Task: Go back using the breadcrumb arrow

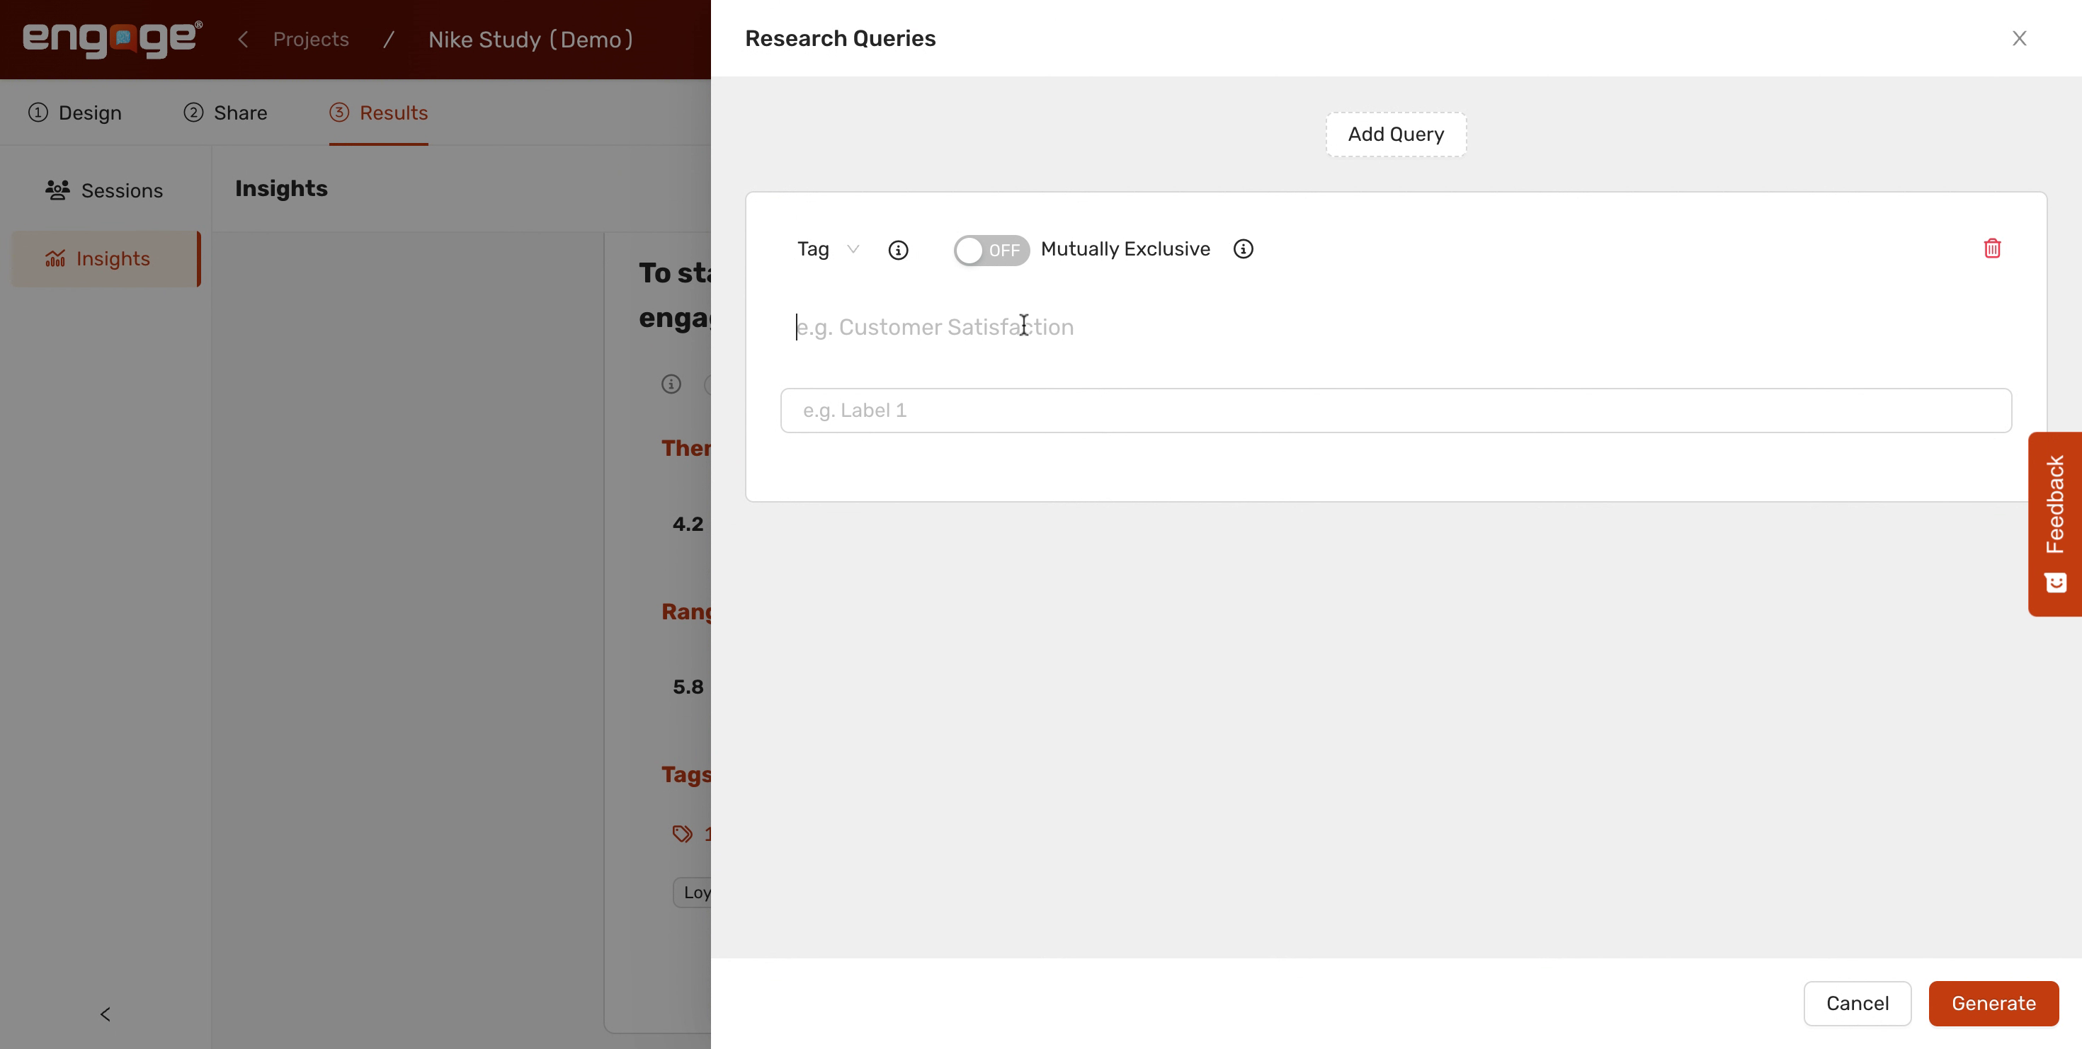Action: 242,39
